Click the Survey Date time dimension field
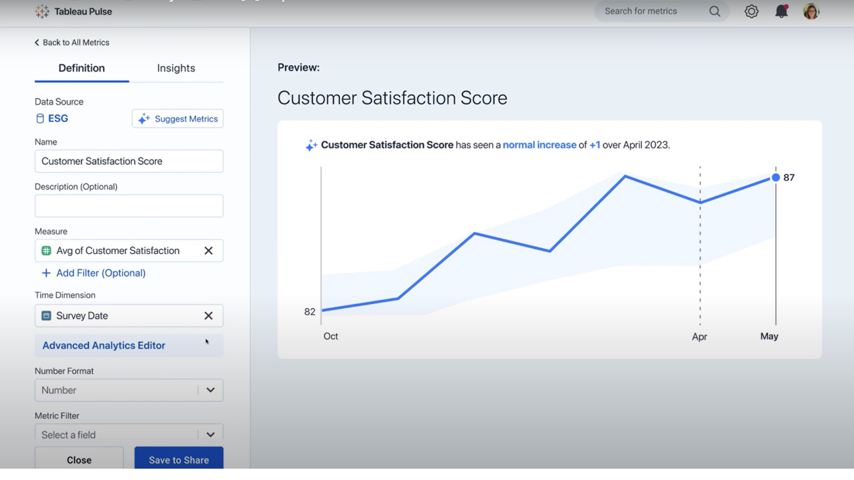The image size is (854, 480). pyautogui.click(x=129, y=316)
